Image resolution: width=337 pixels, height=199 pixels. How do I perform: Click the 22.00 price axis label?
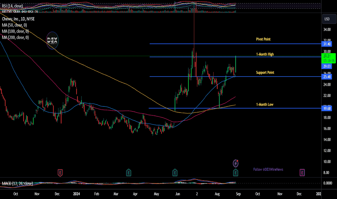coord(327,96)
